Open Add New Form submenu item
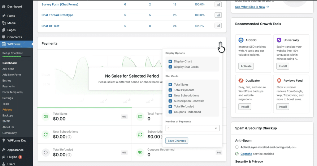 [x=11, y=75]
